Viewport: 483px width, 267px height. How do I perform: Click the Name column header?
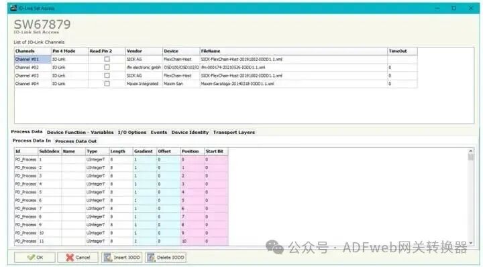coord(73,151)
